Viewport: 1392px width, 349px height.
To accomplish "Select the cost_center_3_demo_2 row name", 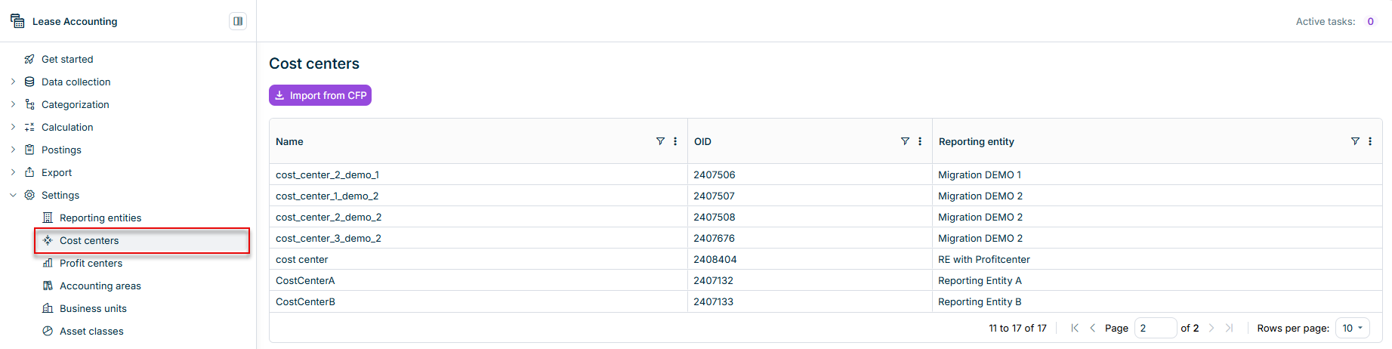I will (329, 238).
